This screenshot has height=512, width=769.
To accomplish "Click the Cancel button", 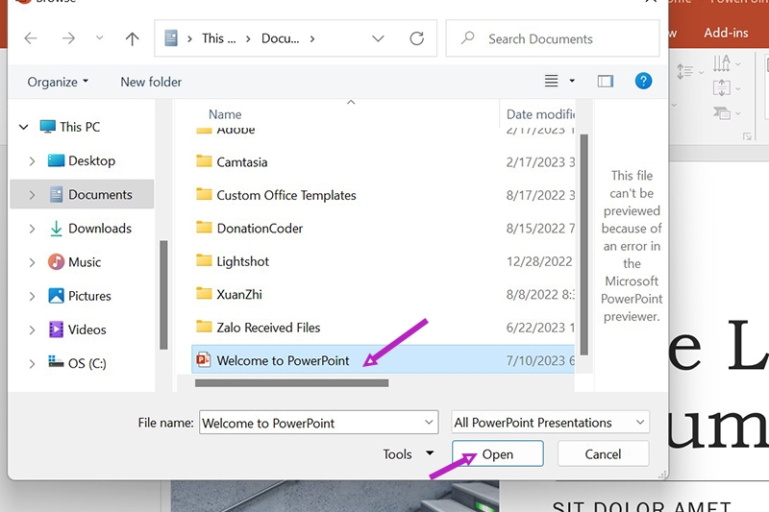I will point(603,453).
